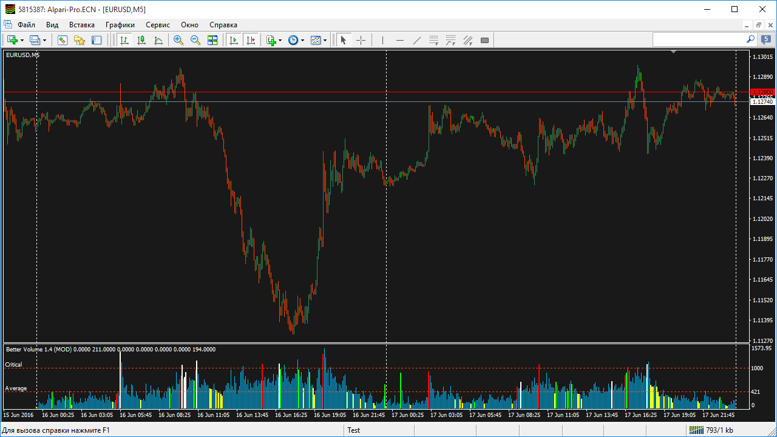The image size is (777, 437).
Task: Expand the Periodicity clock dropdown
Action: [x=302, y=40]
